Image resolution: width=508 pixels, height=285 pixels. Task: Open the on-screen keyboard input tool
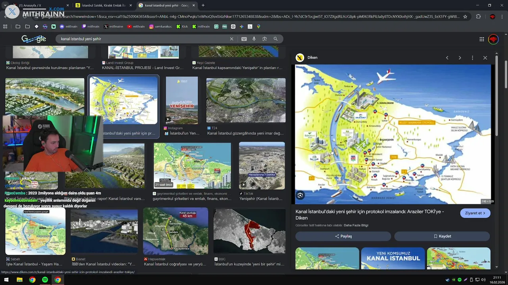(244, 39)
